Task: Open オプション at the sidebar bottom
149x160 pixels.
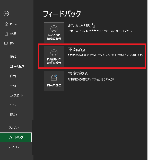Action: (14, 147)
